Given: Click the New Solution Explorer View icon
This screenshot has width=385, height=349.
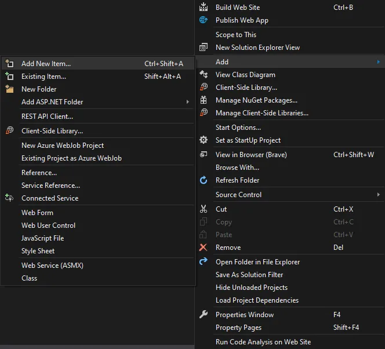Looking at the screenshot, I should click(204, 48).
